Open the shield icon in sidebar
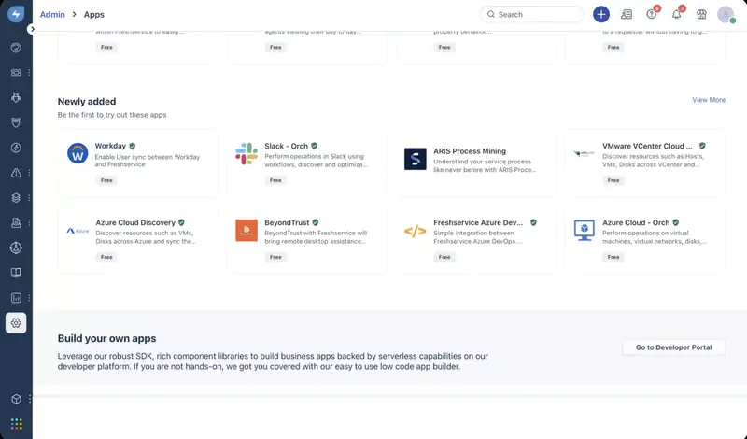 click(x=16, y=122)
